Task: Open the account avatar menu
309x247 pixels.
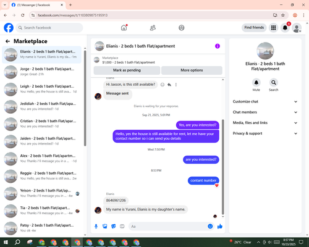Action: point(297,28)
